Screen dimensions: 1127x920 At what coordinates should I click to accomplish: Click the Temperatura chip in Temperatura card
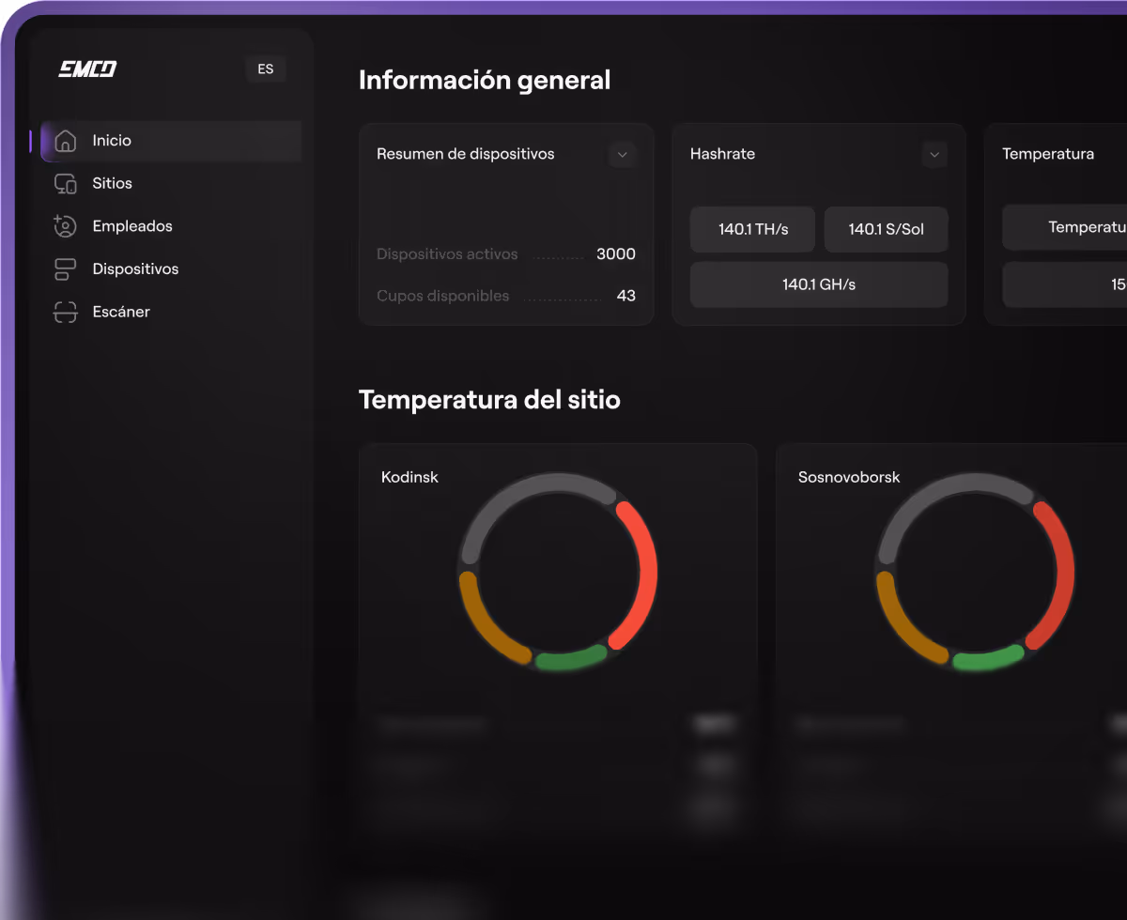point(1065,227)
